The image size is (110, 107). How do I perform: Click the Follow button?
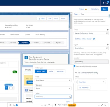point(42,19)
